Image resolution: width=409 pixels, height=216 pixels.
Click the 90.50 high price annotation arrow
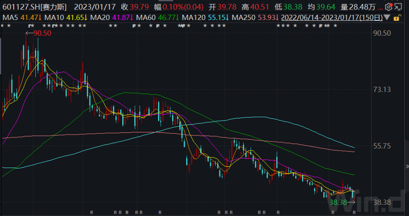pyautogui.click(x=38, y=33)
